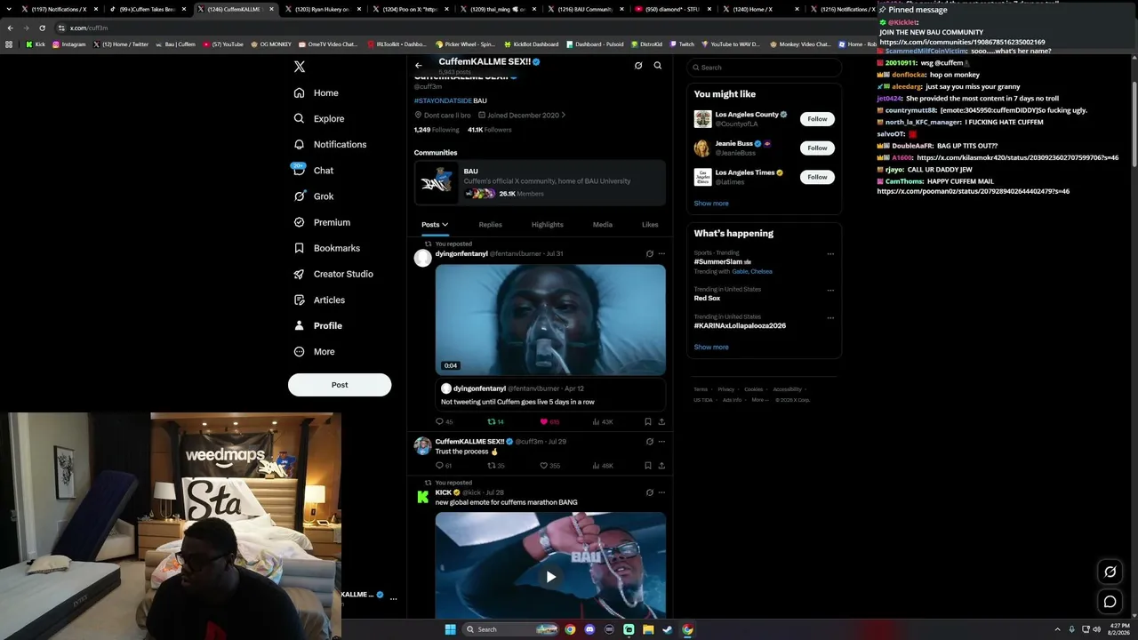The image size is (1138, 640).
Task: Bookmark the Trust the process post
Action: pyautogui.click(x=648, y=465)
